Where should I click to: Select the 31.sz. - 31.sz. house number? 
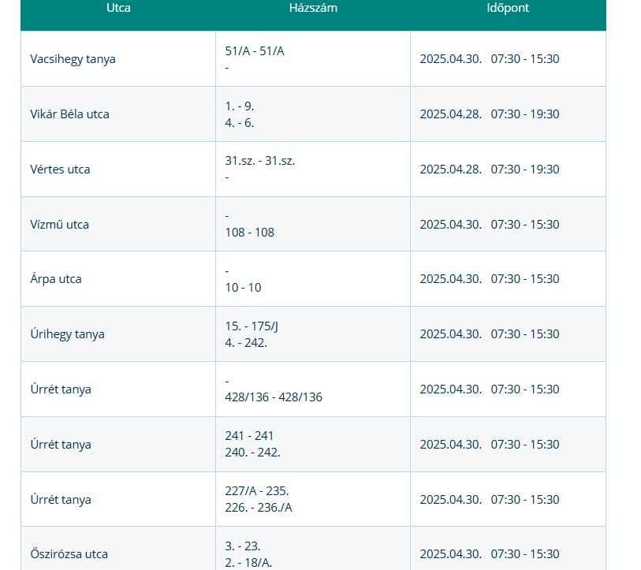259,161
